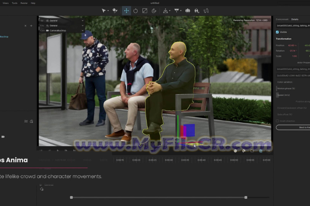This screenshot has width=310, height=206.
Task: Activate the Rotate tool
Action: [135, 11]
